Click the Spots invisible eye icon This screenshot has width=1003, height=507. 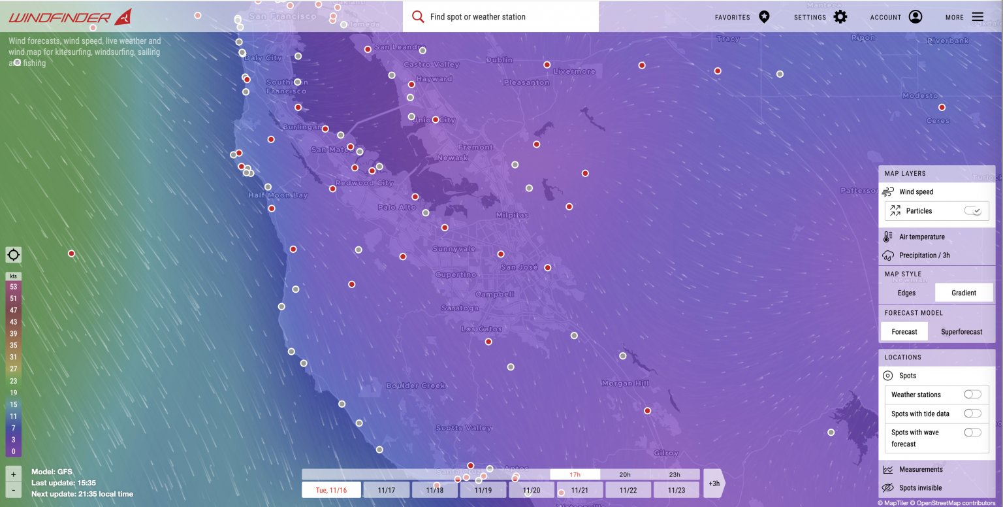click(888, 487)
